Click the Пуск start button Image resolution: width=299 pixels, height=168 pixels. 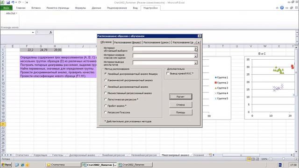pyautogui.click(x=6, y=165)
